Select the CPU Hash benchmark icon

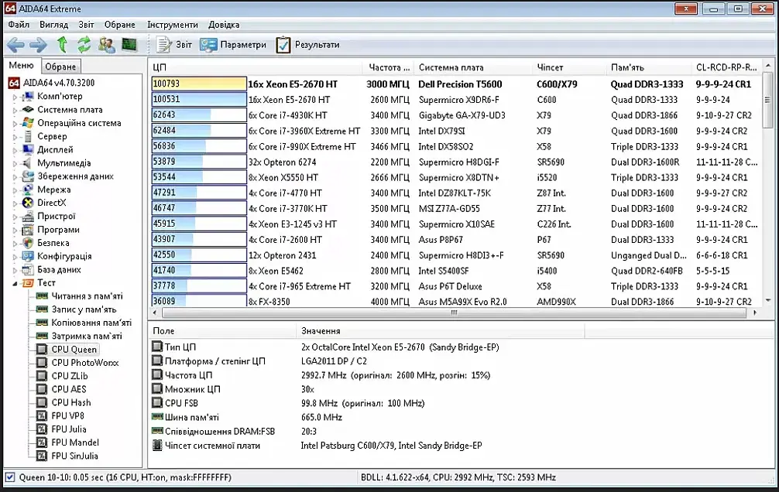pos(43,402)
